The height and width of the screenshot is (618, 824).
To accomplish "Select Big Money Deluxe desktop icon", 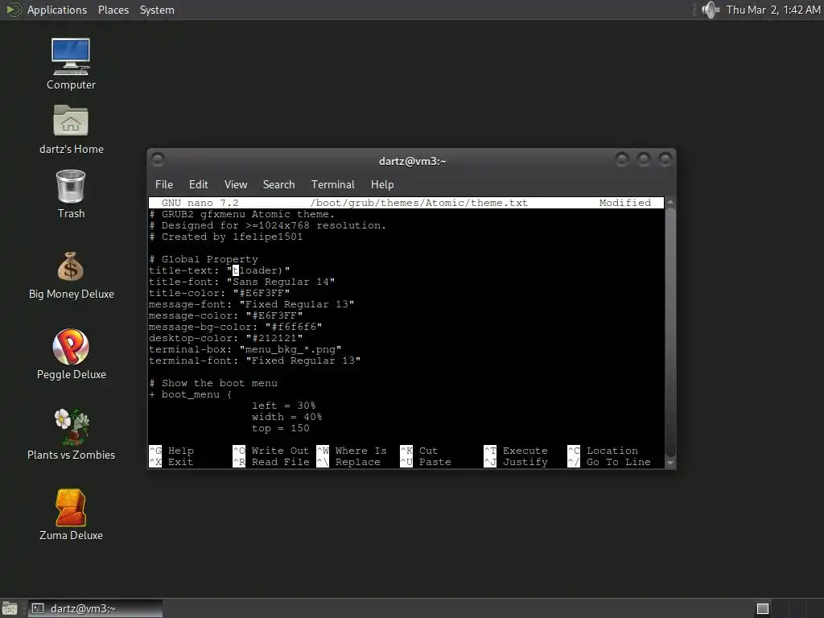I will pyautogui.click(x=71, y=275).
